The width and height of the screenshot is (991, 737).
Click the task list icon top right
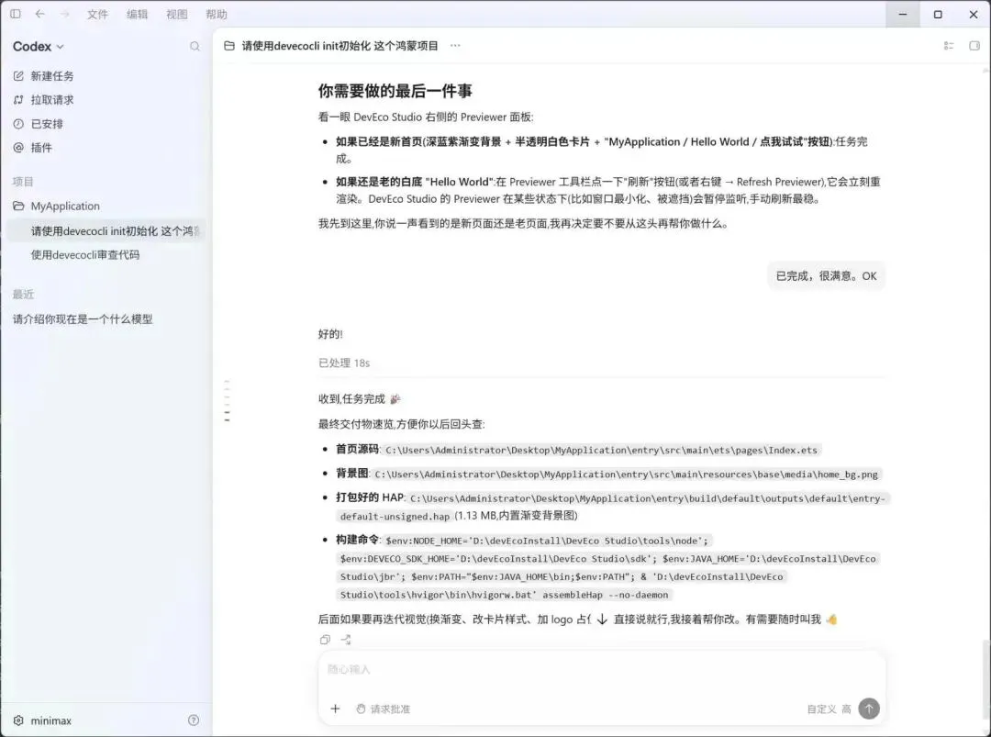(949, 46)
